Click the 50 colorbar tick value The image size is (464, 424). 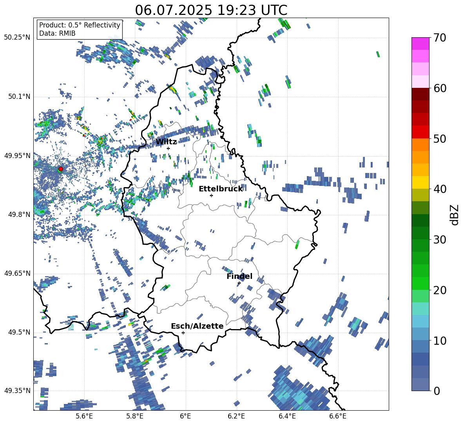(x=440, y=138)
